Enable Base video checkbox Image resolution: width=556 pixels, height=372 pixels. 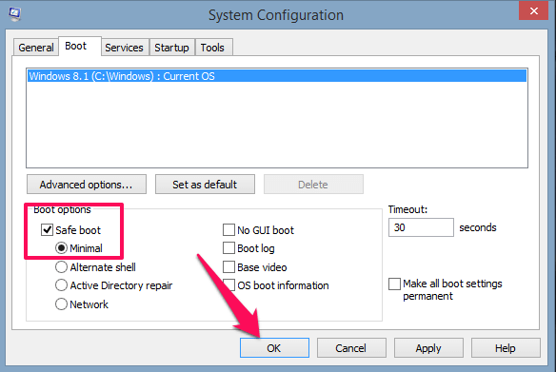click(228, 266)
